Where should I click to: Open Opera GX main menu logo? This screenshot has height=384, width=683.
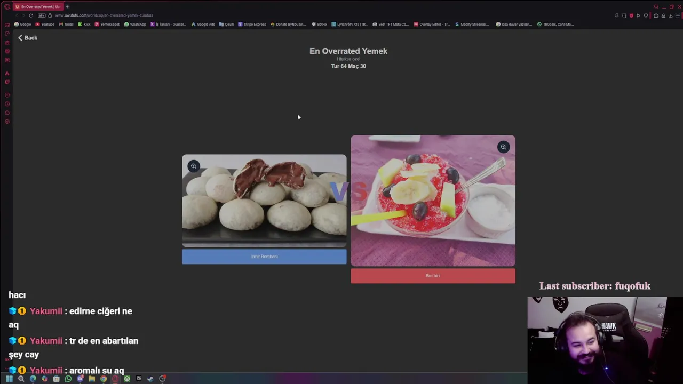click(x=7, y=6)
